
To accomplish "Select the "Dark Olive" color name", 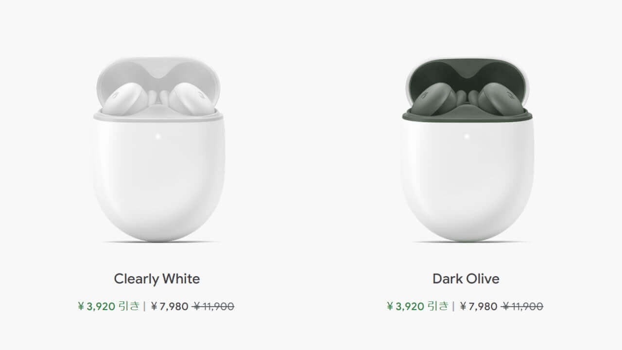I will (466, 279).
